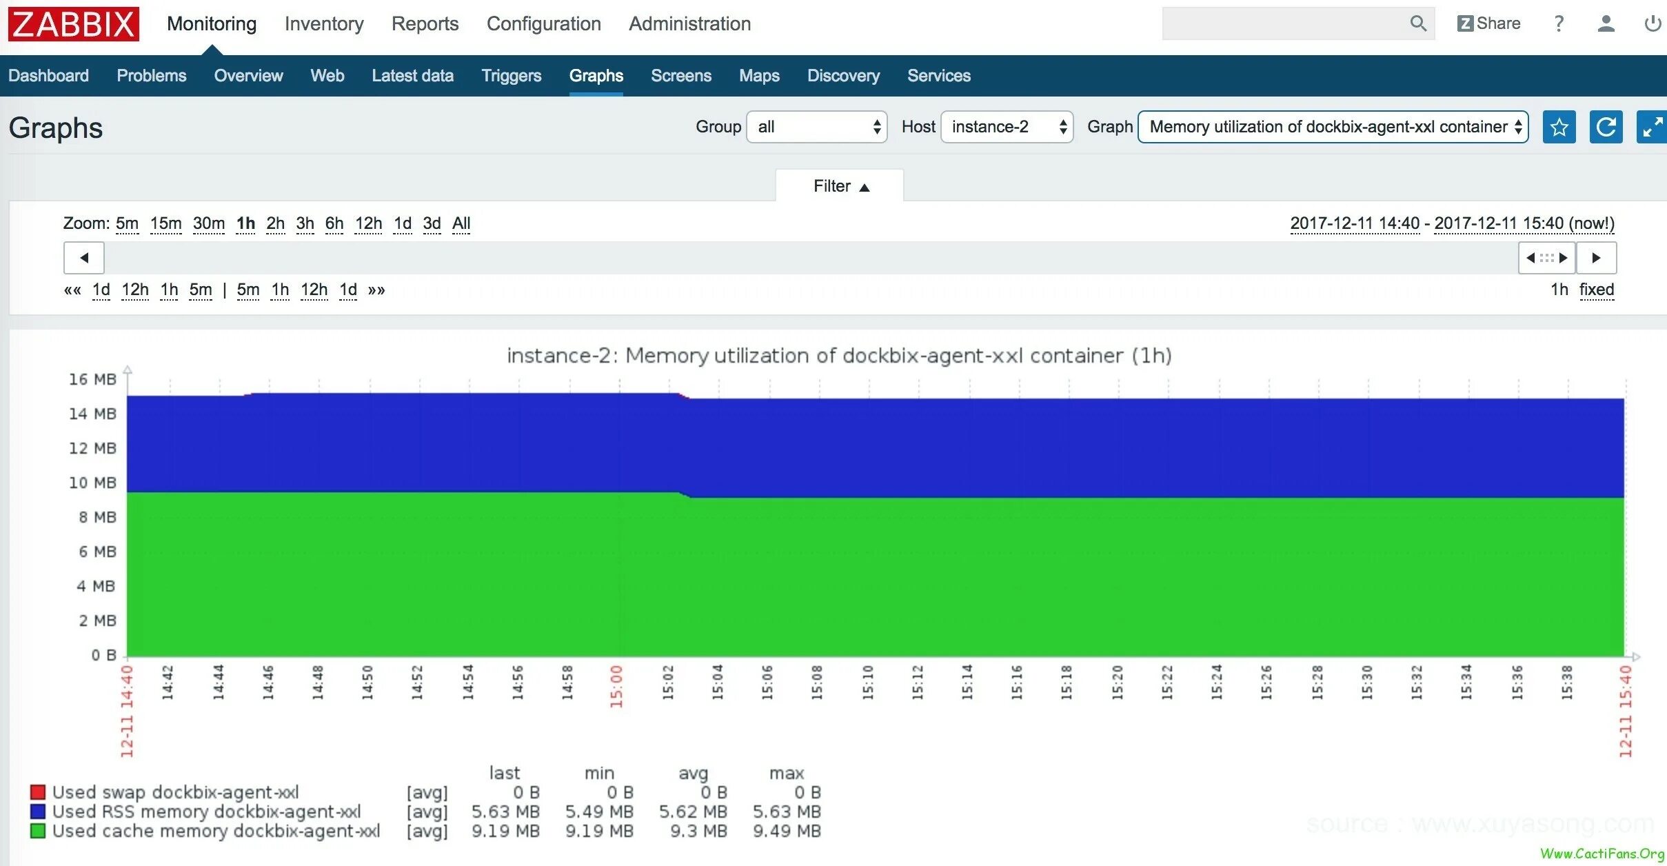This screenshot has width=1667, height=866.
Task: Open help question mark icon
Action: point(1559,23)
